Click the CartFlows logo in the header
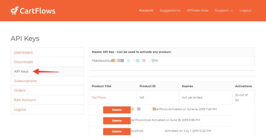The width and height of the screenshot is (266, 140). [x=33, y=11]
